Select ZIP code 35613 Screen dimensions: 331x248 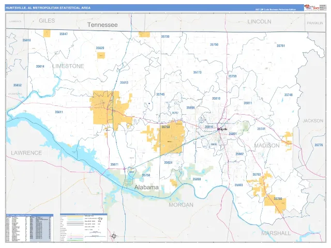124,83
